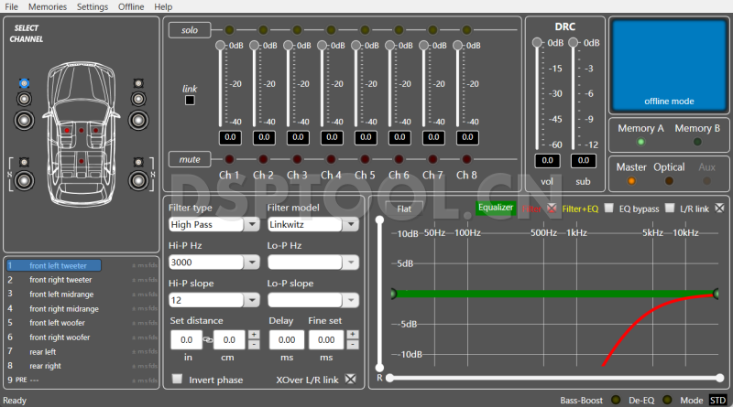Select the front left tweeter speaker icon

pyautogui.click(x=24, y=84)
